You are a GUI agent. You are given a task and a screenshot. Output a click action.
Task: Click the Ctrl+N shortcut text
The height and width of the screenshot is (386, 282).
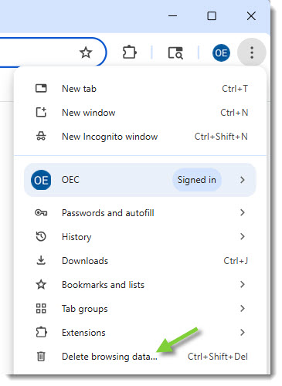pos(234,113)
